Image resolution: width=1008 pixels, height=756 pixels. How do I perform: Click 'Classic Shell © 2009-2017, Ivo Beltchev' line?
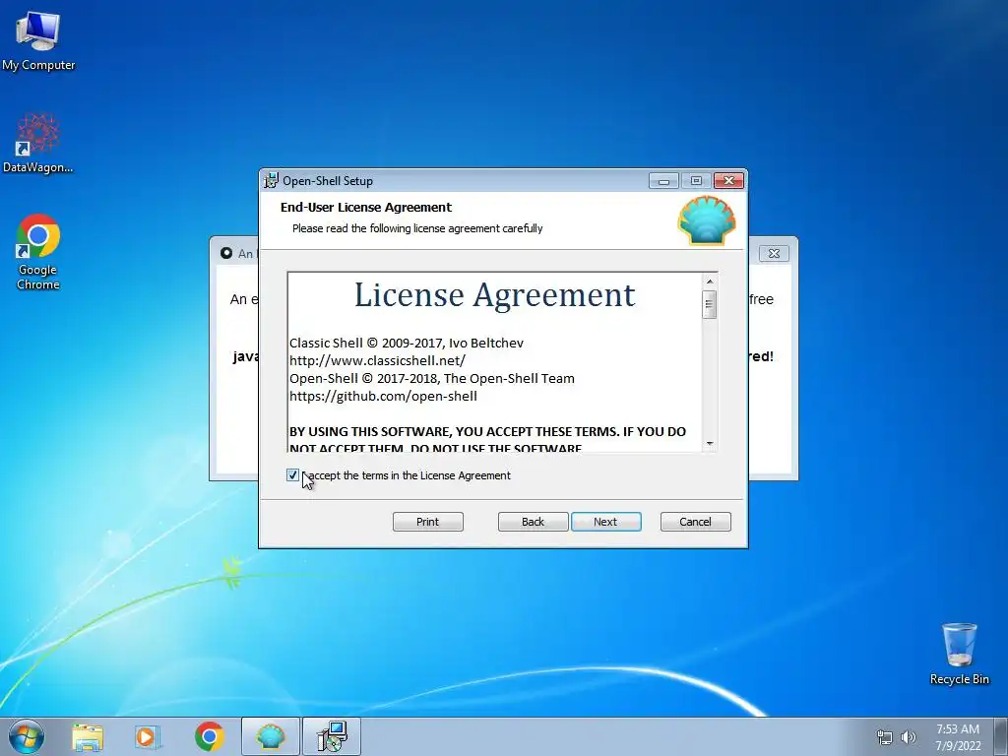click(x=407, y=343)
